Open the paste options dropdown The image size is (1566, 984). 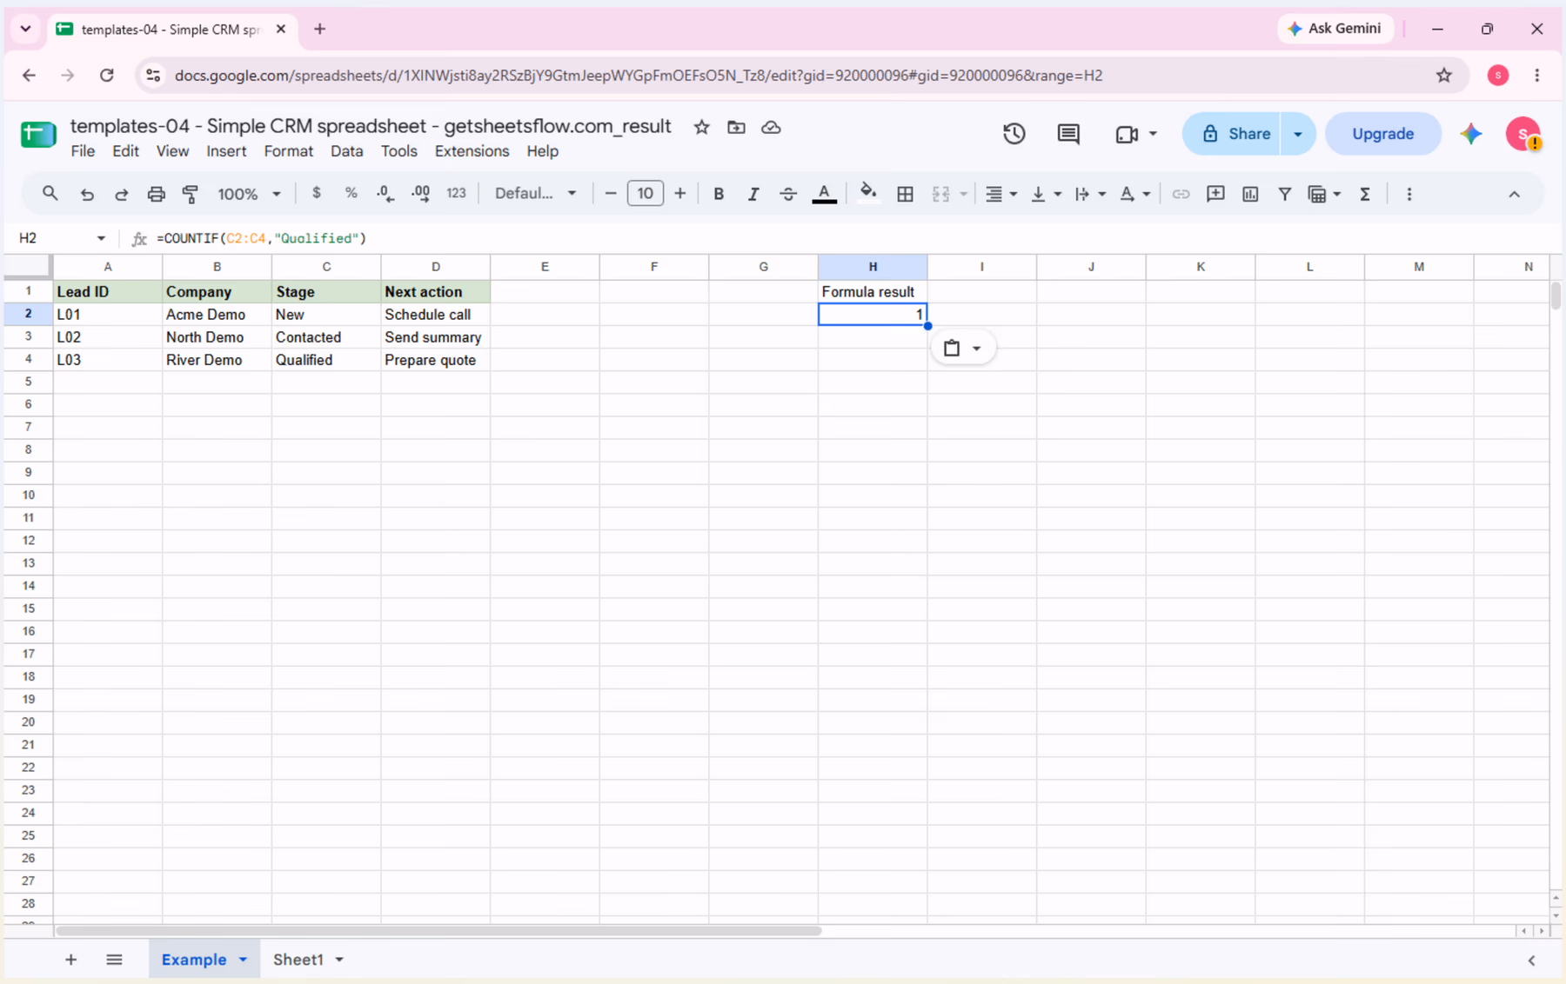click(x=962, y=348)
